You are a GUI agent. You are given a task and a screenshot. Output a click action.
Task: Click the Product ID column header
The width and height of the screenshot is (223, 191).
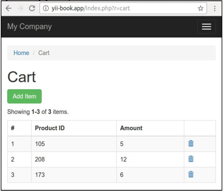[50, 128]
